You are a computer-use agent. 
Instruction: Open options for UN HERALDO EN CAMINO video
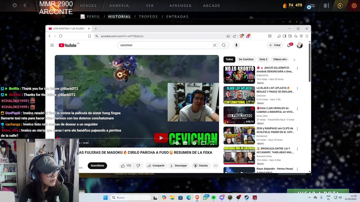click(297, 109)
